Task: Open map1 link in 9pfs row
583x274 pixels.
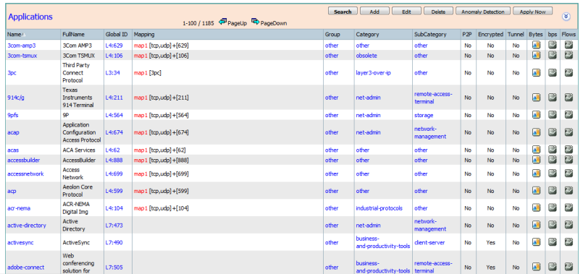Action: (x=140, y=115)
